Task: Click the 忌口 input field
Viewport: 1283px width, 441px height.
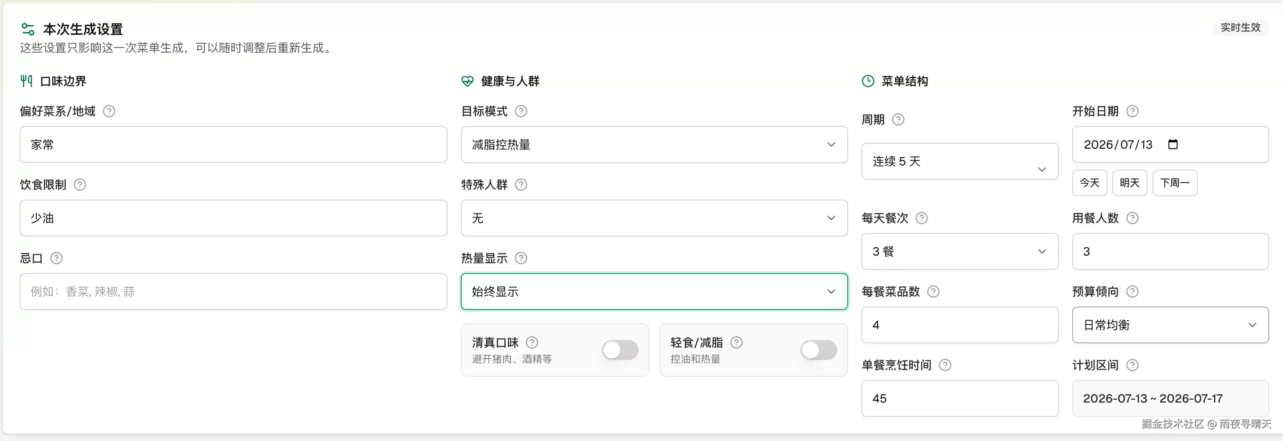Action: pos(233,291)
